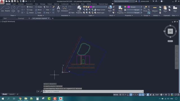Click the command line input field
Screen dimensions: 180x101
tap(93, 91)
